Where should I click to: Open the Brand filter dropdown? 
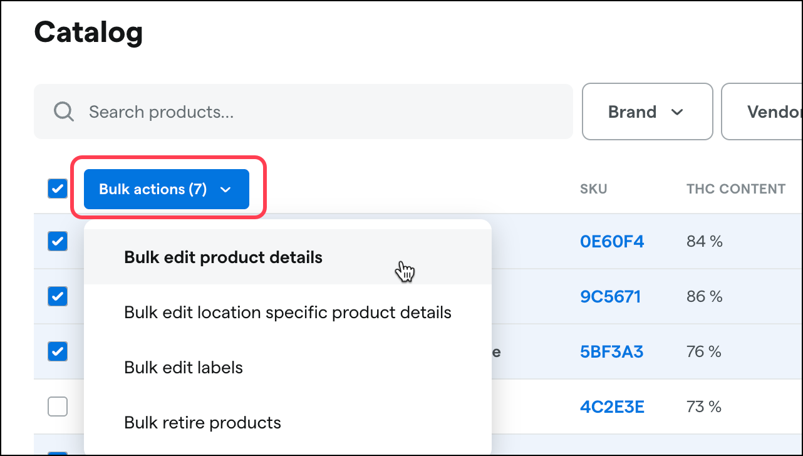coord(647,112)
